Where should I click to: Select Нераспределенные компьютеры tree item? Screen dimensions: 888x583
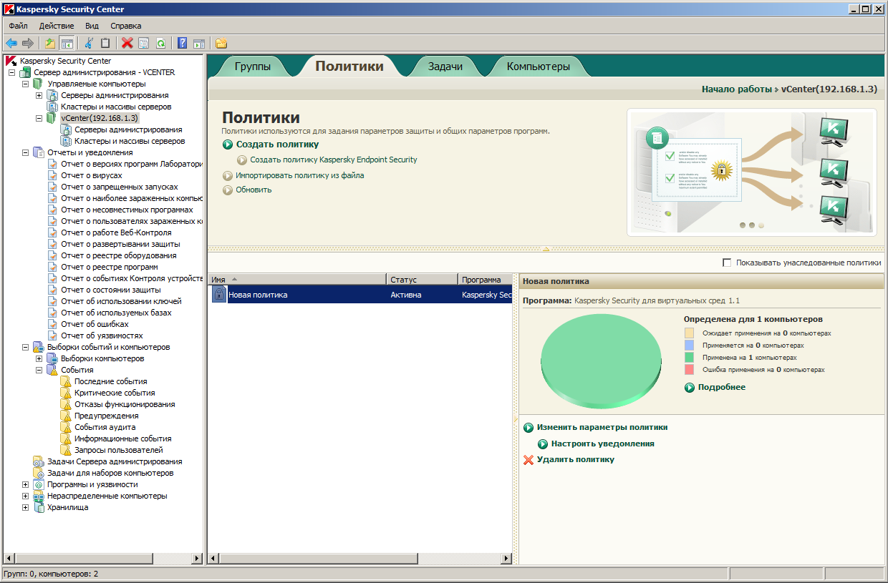coord(107,496)
